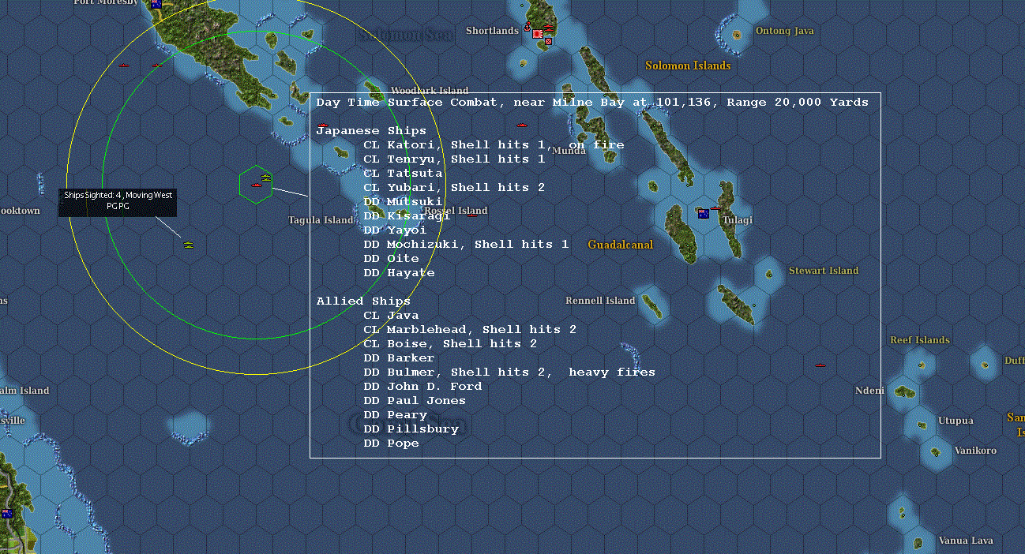Click the Guadalcanal map label
The width and height of the screenshot is (1025, 554).
[x=621, y=245]
